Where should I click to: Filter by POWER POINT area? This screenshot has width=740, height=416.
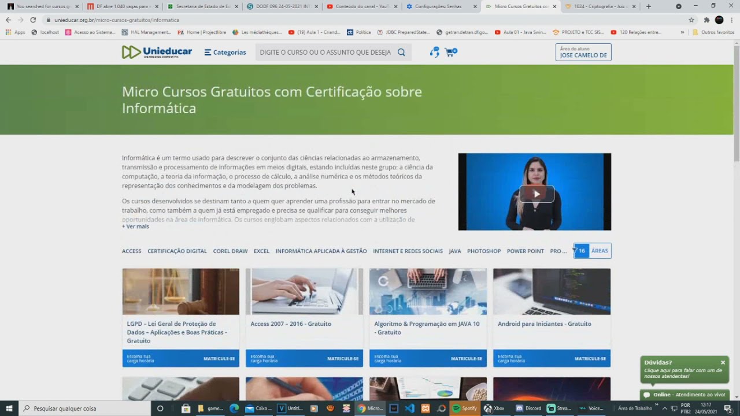click(526, 251)
